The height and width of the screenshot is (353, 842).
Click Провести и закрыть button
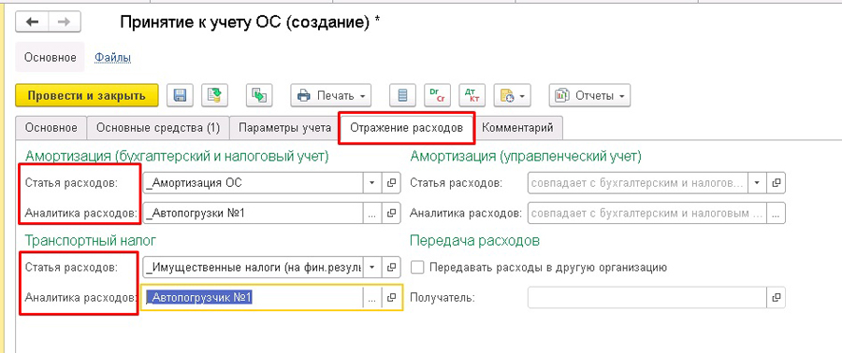86,95
